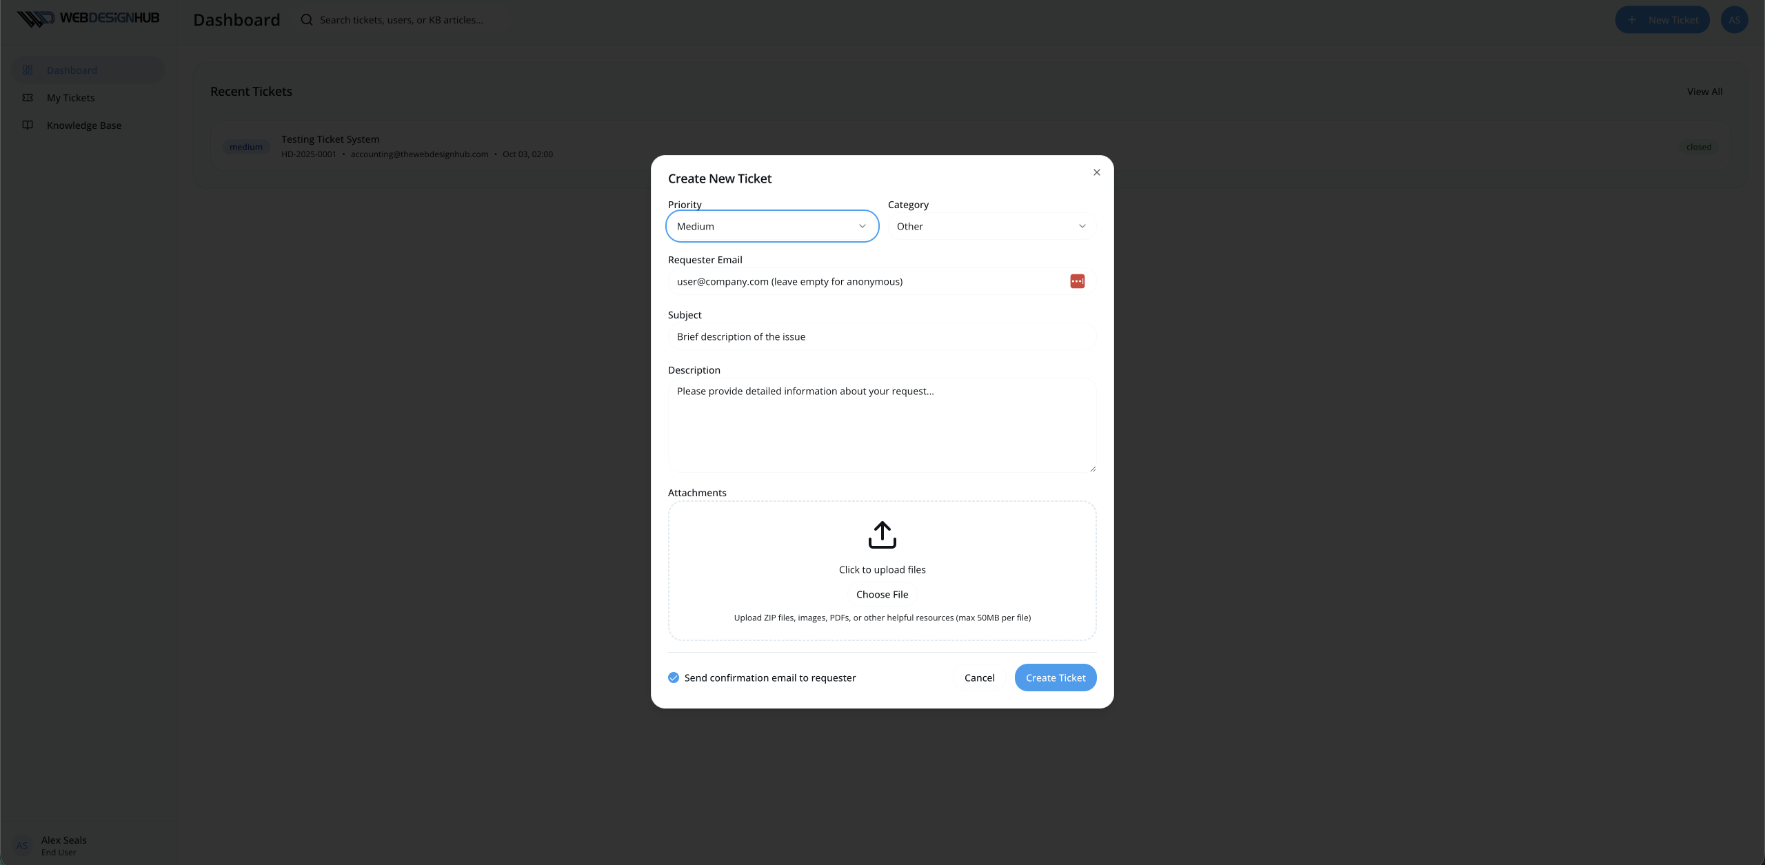Click the search magnifier icon in header

coord(307,20)
